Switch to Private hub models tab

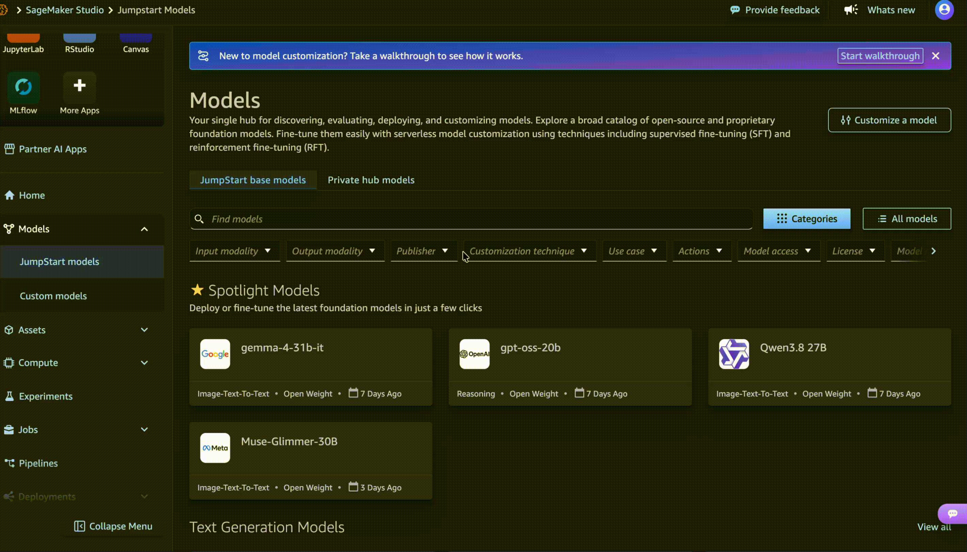tap(371, 180)
